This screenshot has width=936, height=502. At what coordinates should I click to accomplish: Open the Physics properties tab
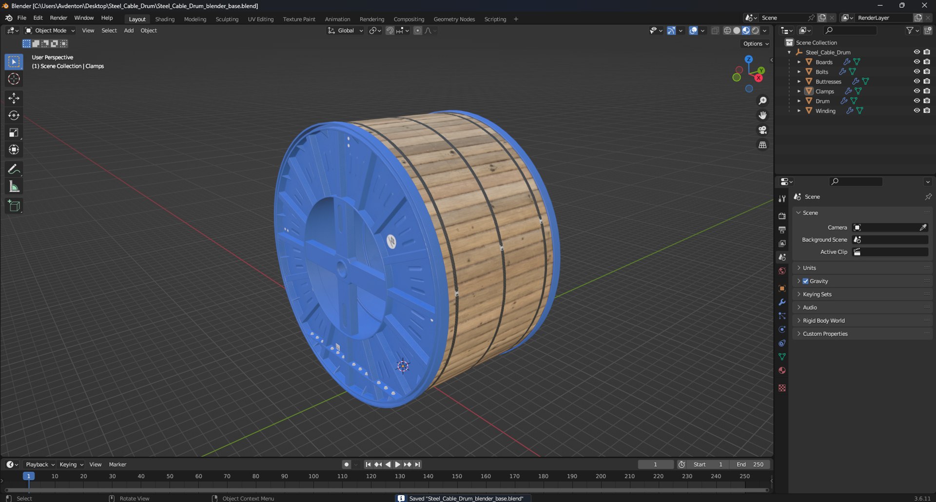coord(782,329)
